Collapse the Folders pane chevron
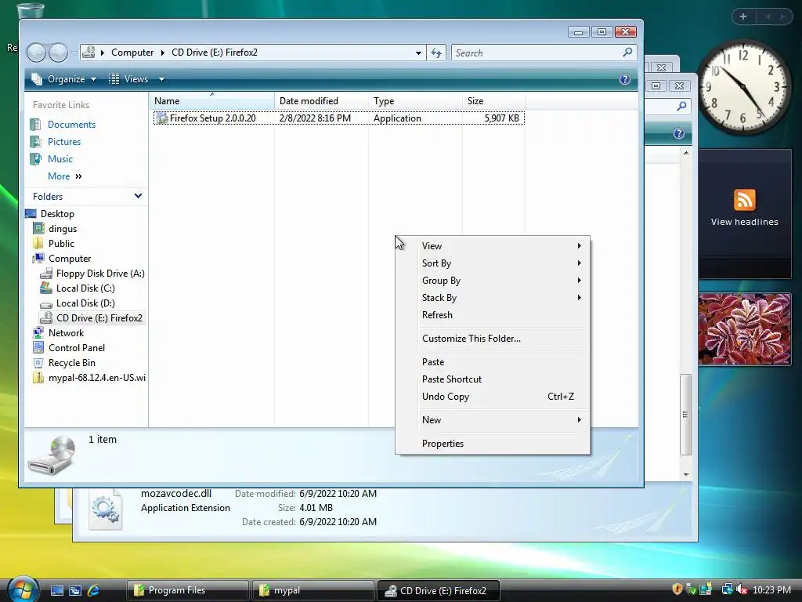 point(138,196)
